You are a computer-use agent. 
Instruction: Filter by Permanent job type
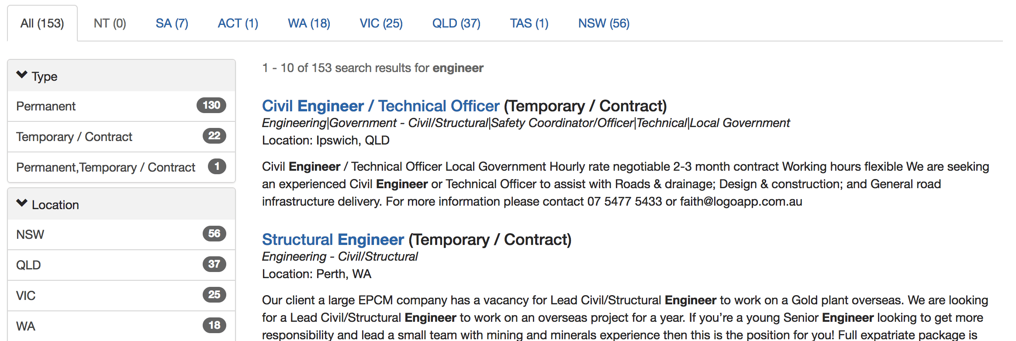coord(46,107)
